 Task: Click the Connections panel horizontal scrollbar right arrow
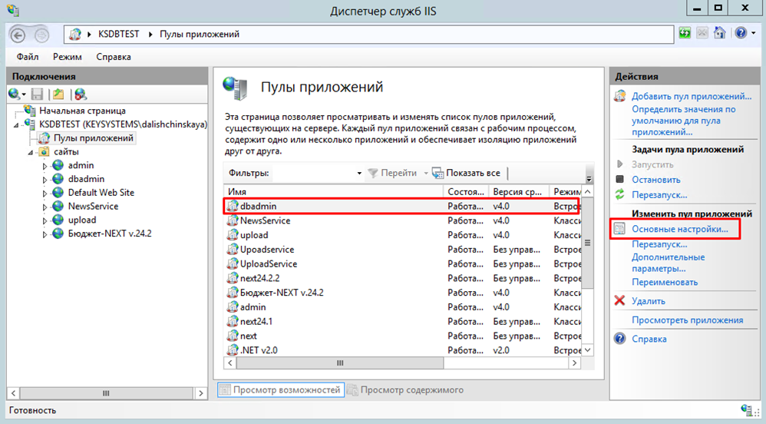[x=201, y=393]
